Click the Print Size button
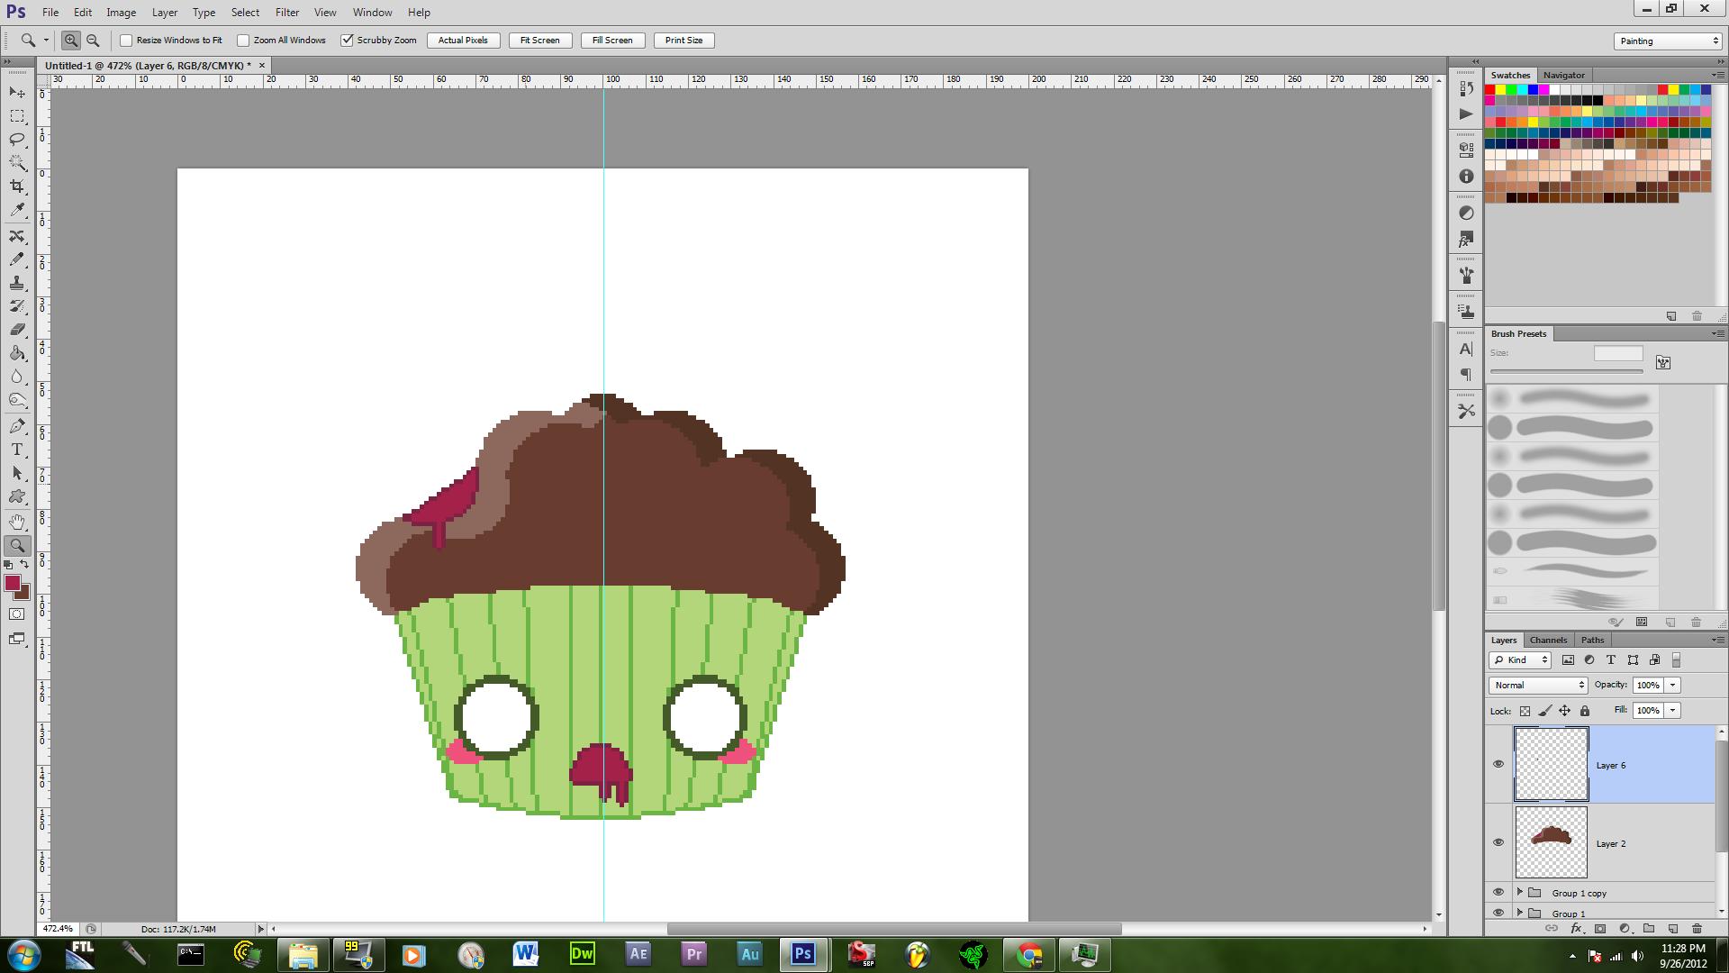1729x973 pixels. pos(684,41)
